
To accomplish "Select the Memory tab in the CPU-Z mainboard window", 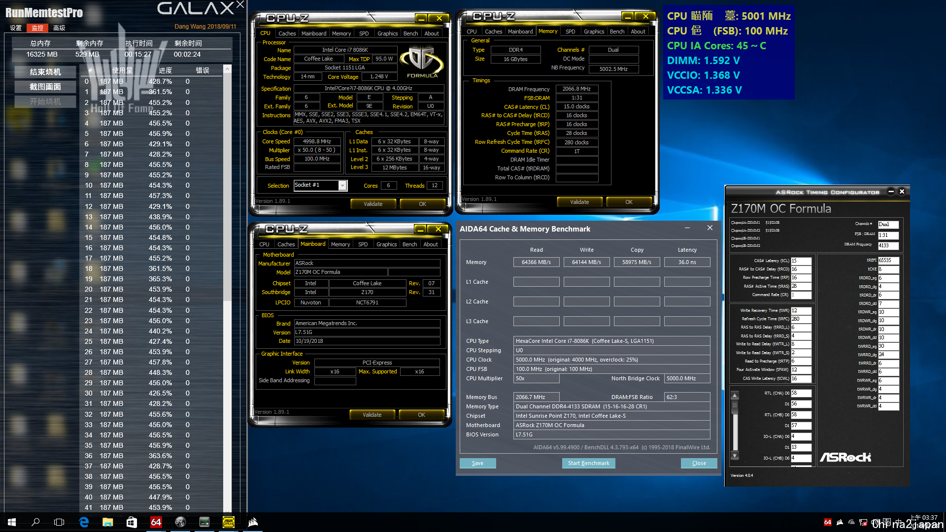I will click(340, 244).
